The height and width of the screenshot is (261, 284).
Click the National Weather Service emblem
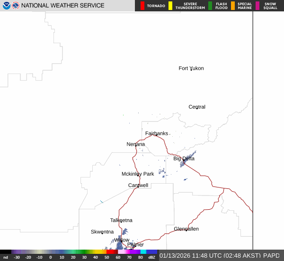[x=16, y=6]
